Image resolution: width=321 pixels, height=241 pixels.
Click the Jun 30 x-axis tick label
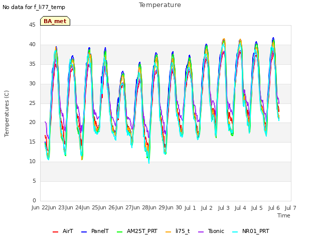[174, 207]
